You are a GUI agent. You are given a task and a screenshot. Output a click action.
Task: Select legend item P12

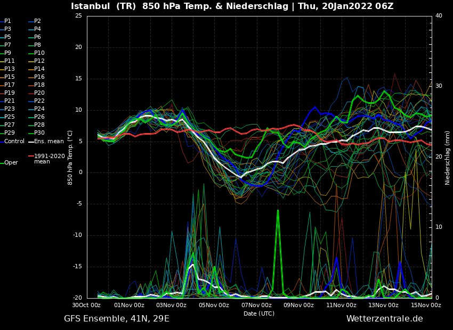point(37,61)
